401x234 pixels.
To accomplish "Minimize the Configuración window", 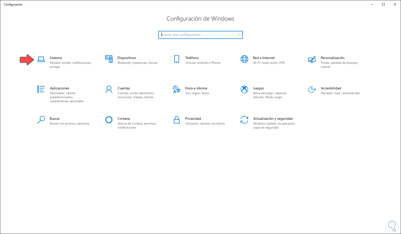I will click(x=372, y=4).
